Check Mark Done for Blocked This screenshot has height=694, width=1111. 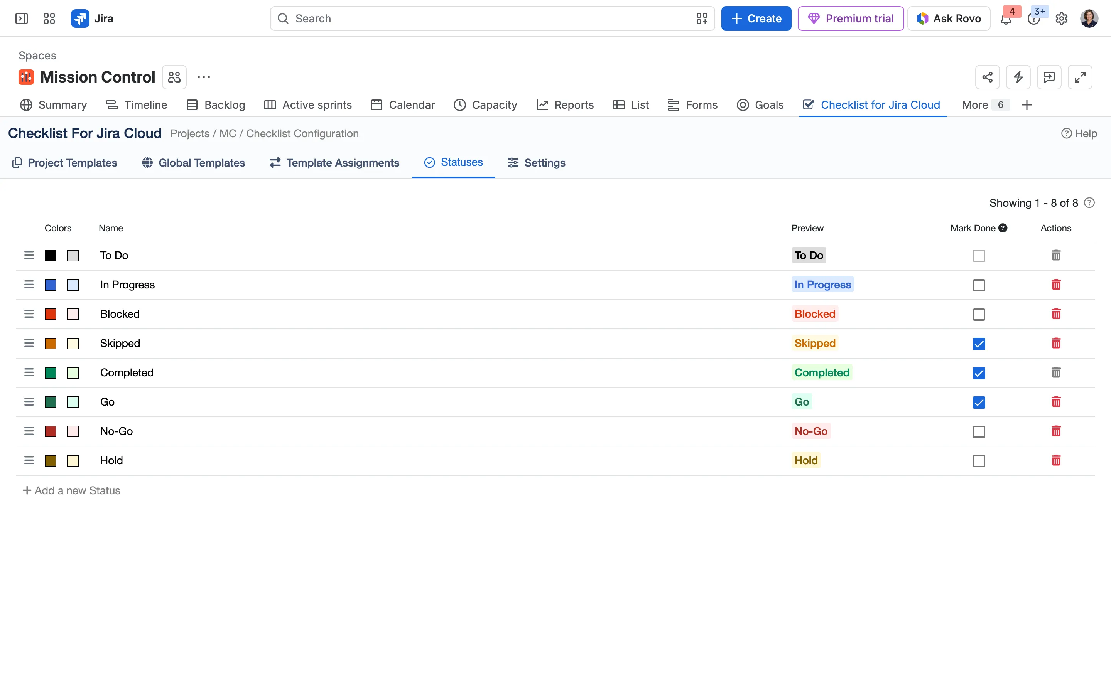coord(979,314)
